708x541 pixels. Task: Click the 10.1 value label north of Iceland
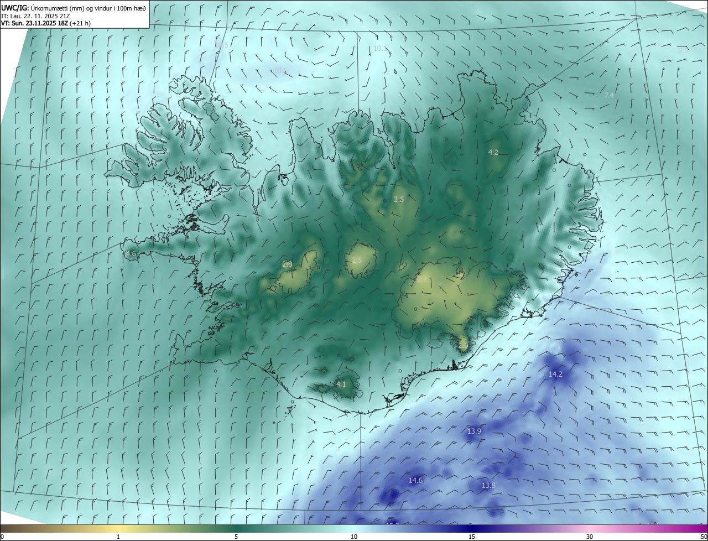click(x=380, y=49)
